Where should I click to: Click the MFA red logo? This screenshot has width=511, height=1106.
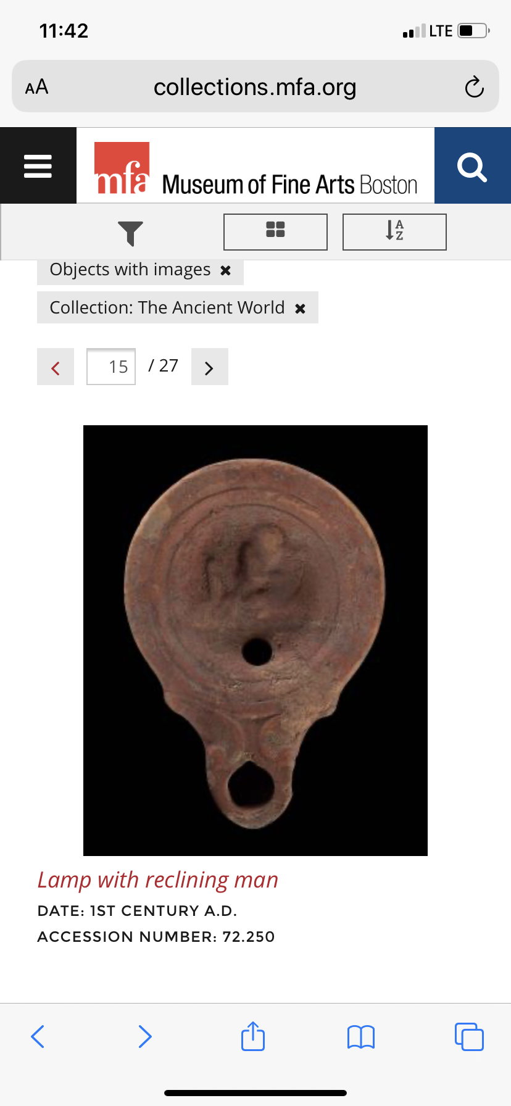point(122,168)
